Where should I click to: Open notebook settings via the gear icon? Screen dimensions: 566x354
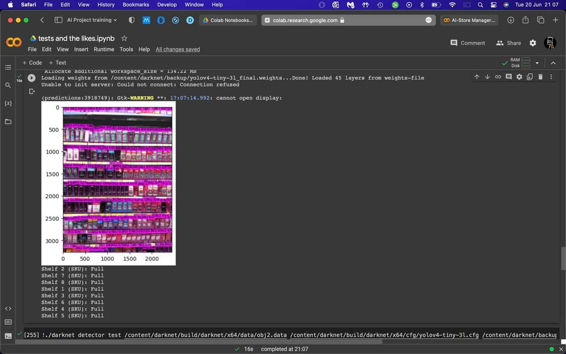click(533, 43)
